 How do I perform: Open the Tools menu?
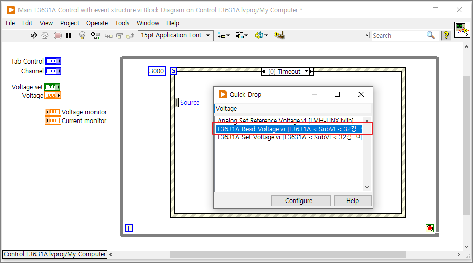[x=122, y=23]
